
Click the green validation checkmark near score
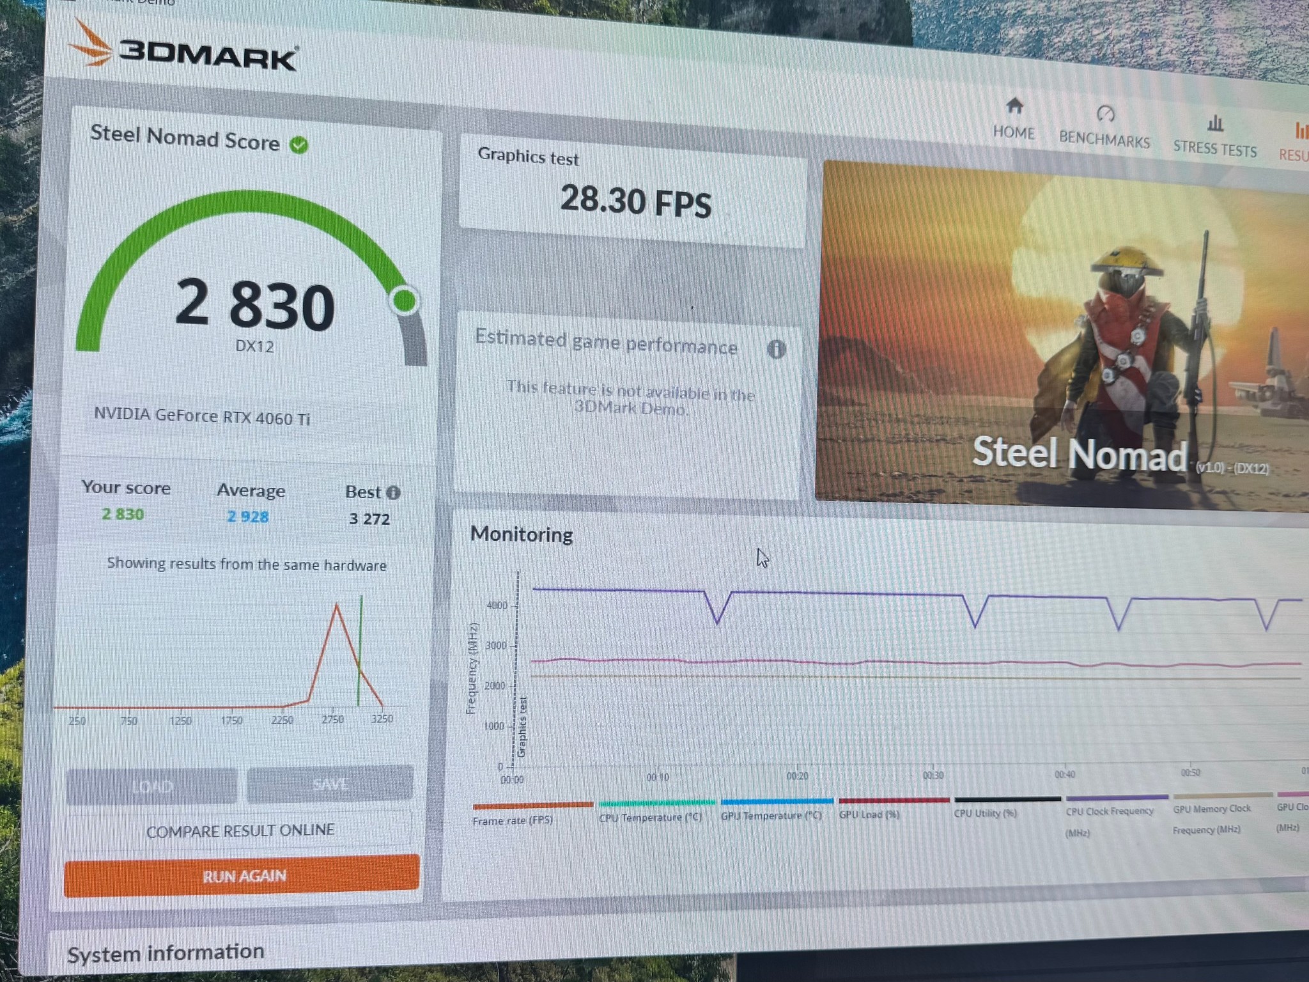tap(298, 145)
